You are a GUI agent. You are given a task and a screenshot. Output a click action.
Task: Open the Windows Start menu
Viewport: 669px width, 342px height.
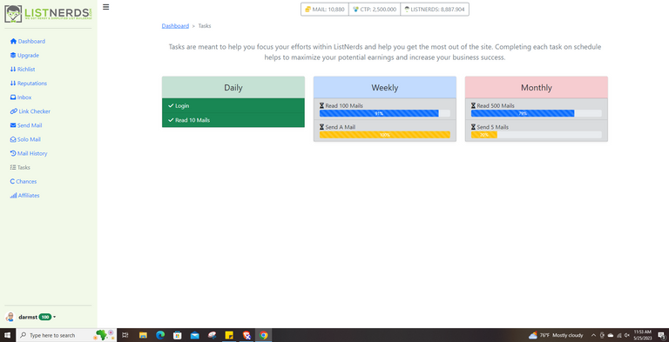(8, 335)
